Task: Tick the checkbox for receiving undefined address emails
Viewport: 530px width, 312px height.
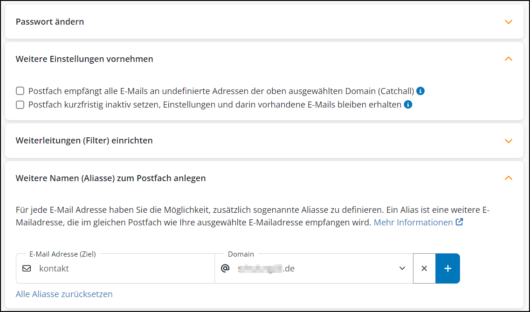Action: (x=20, y=91)
